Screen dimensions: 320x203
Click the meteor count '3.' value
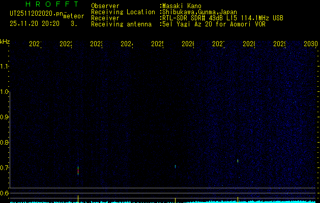tap(74, 24)
